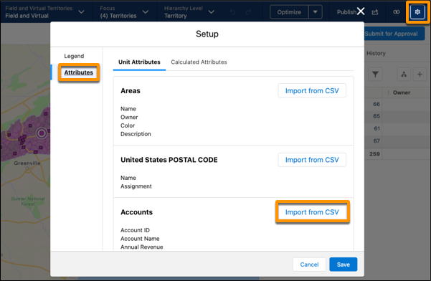
Task: Click the Color attribute under Areas
Action: 128,125
